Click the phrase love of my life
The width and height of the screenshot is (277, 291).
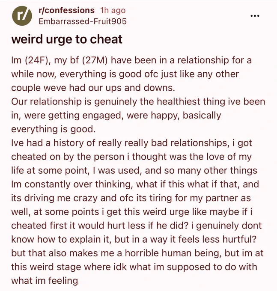click(x=220, y=157)
